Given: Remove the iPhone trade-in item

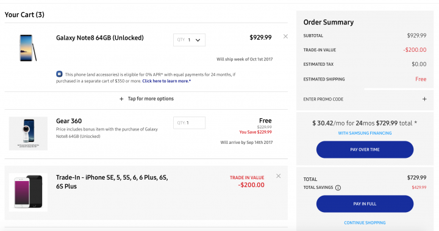Looking at the screenshot, I should (278, 176).
